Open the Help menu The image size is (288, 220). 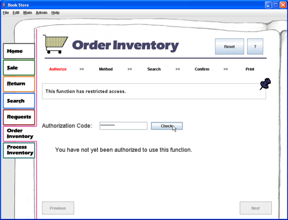[x=55, y=13]
